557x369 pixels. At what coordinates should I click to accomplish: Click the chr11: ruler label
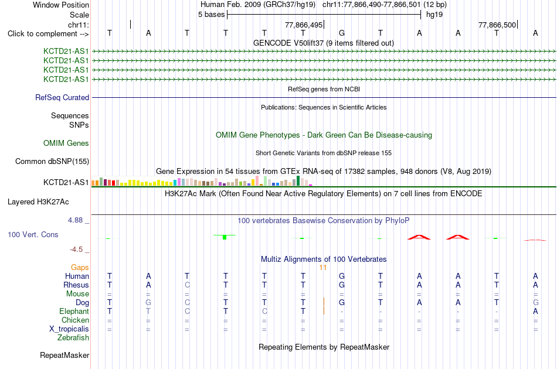79,25
